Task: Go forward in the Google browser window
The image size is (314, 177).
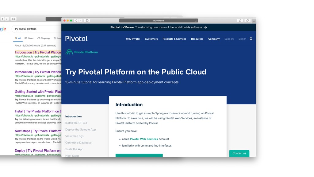Action: (x=7, y=19)
